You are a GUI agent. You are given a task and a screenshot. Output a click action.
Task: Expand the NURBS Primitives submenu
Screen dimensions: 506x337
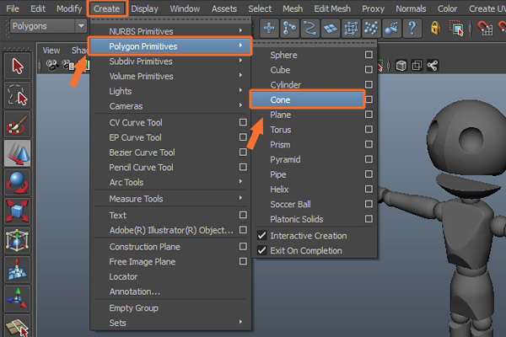coord(170,31)
